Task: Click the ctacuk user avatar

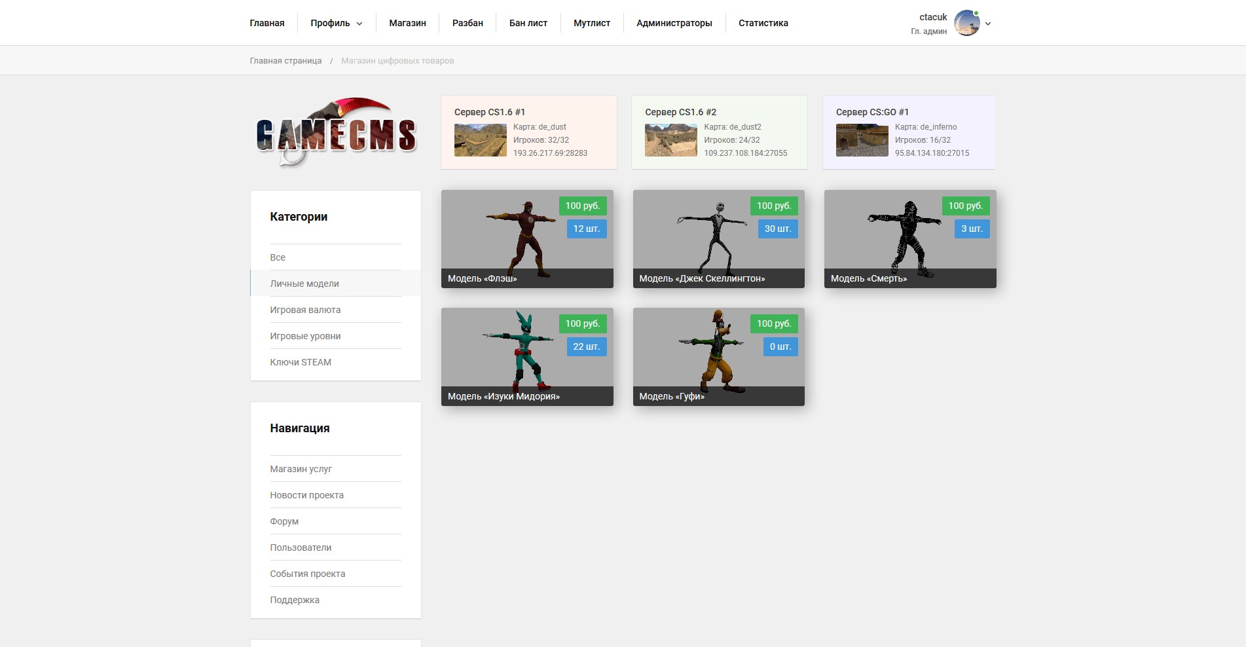Action: coord(966,24)
